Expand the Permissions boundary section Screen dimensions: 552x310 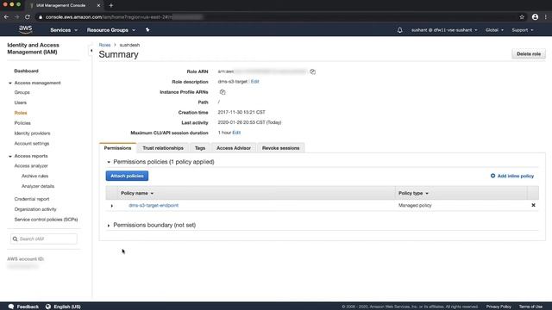(109, 226)
